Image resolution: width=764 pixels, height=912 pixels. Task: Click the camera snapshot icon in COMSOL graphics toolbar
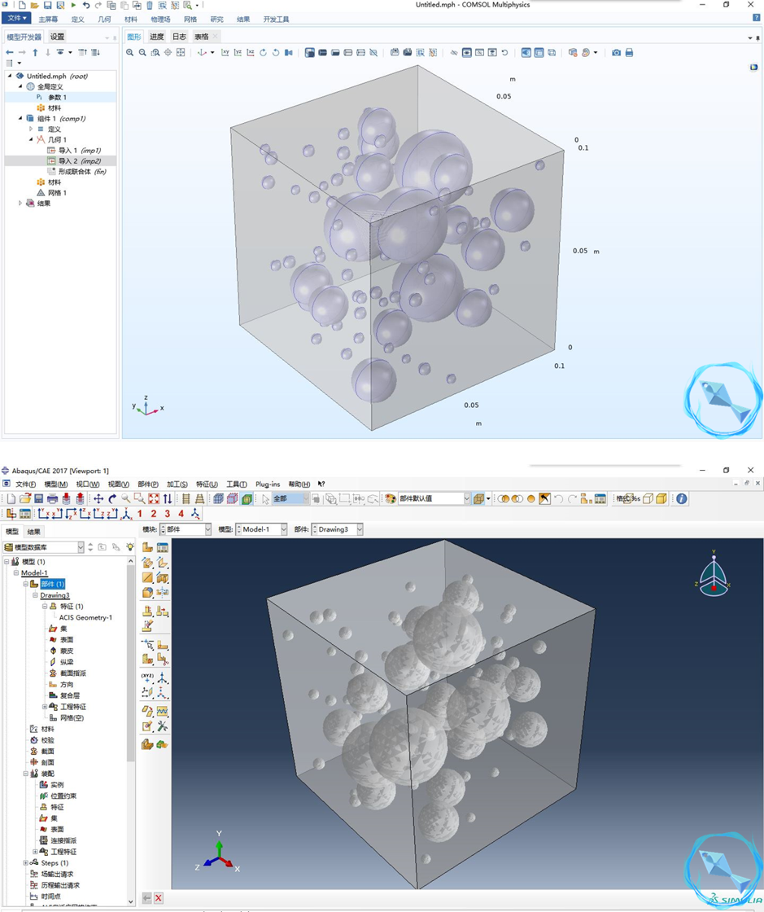click(616, 53)
